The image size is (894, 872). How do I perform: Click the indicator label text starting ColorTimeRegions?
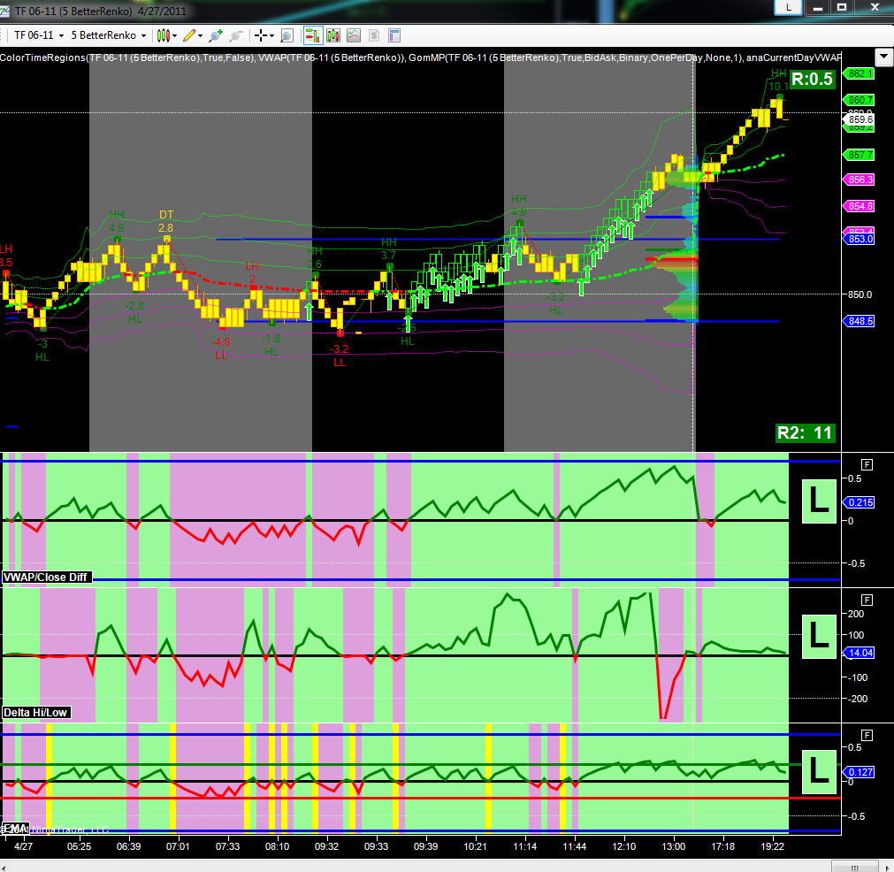tap(420, 57)
